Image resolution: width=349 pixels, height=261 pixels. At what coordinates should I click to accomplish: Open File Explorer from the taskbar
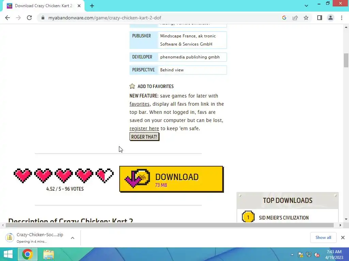(49, 254)
